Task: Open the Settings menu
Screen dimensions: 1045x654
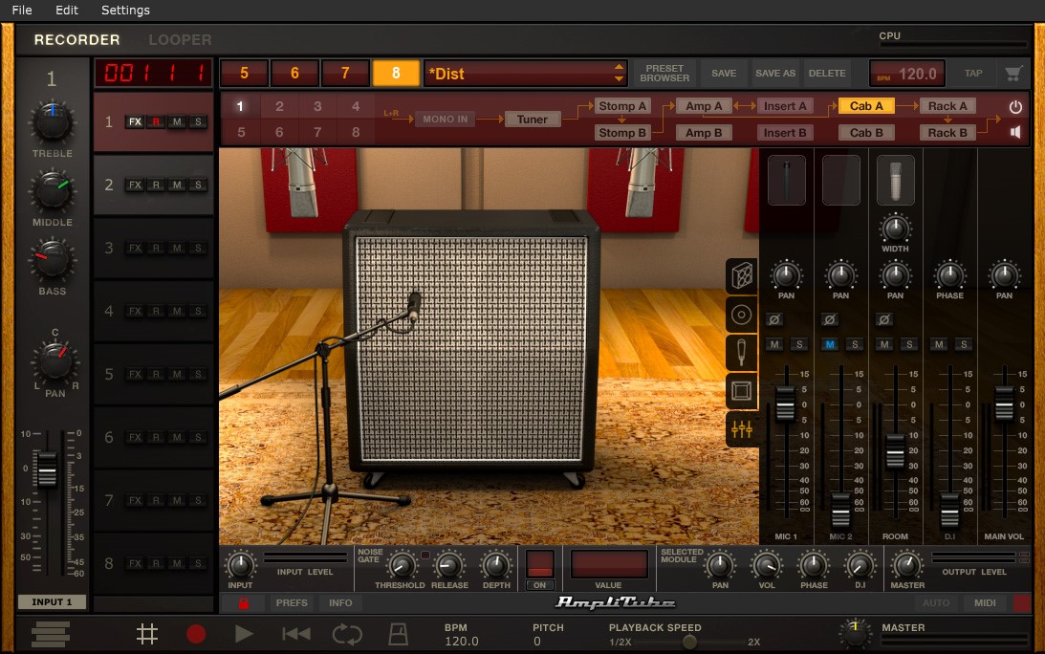Action: pos(125,10)
